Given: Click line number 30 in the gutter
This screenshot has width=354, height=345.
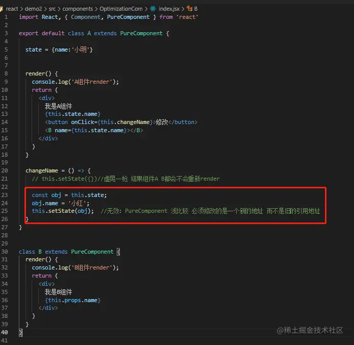Looking at the screenshot, I should tap(5, 252).
